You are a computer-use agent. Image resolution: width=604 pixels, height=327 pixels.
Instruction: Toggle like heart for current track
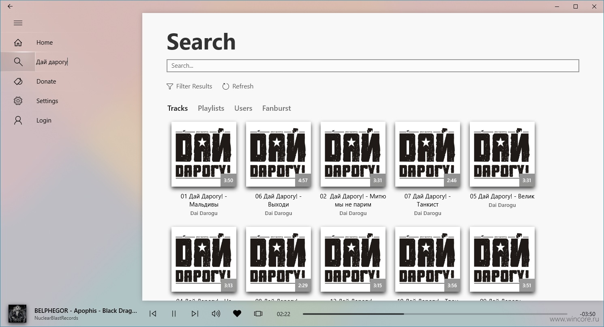(237, 314)
